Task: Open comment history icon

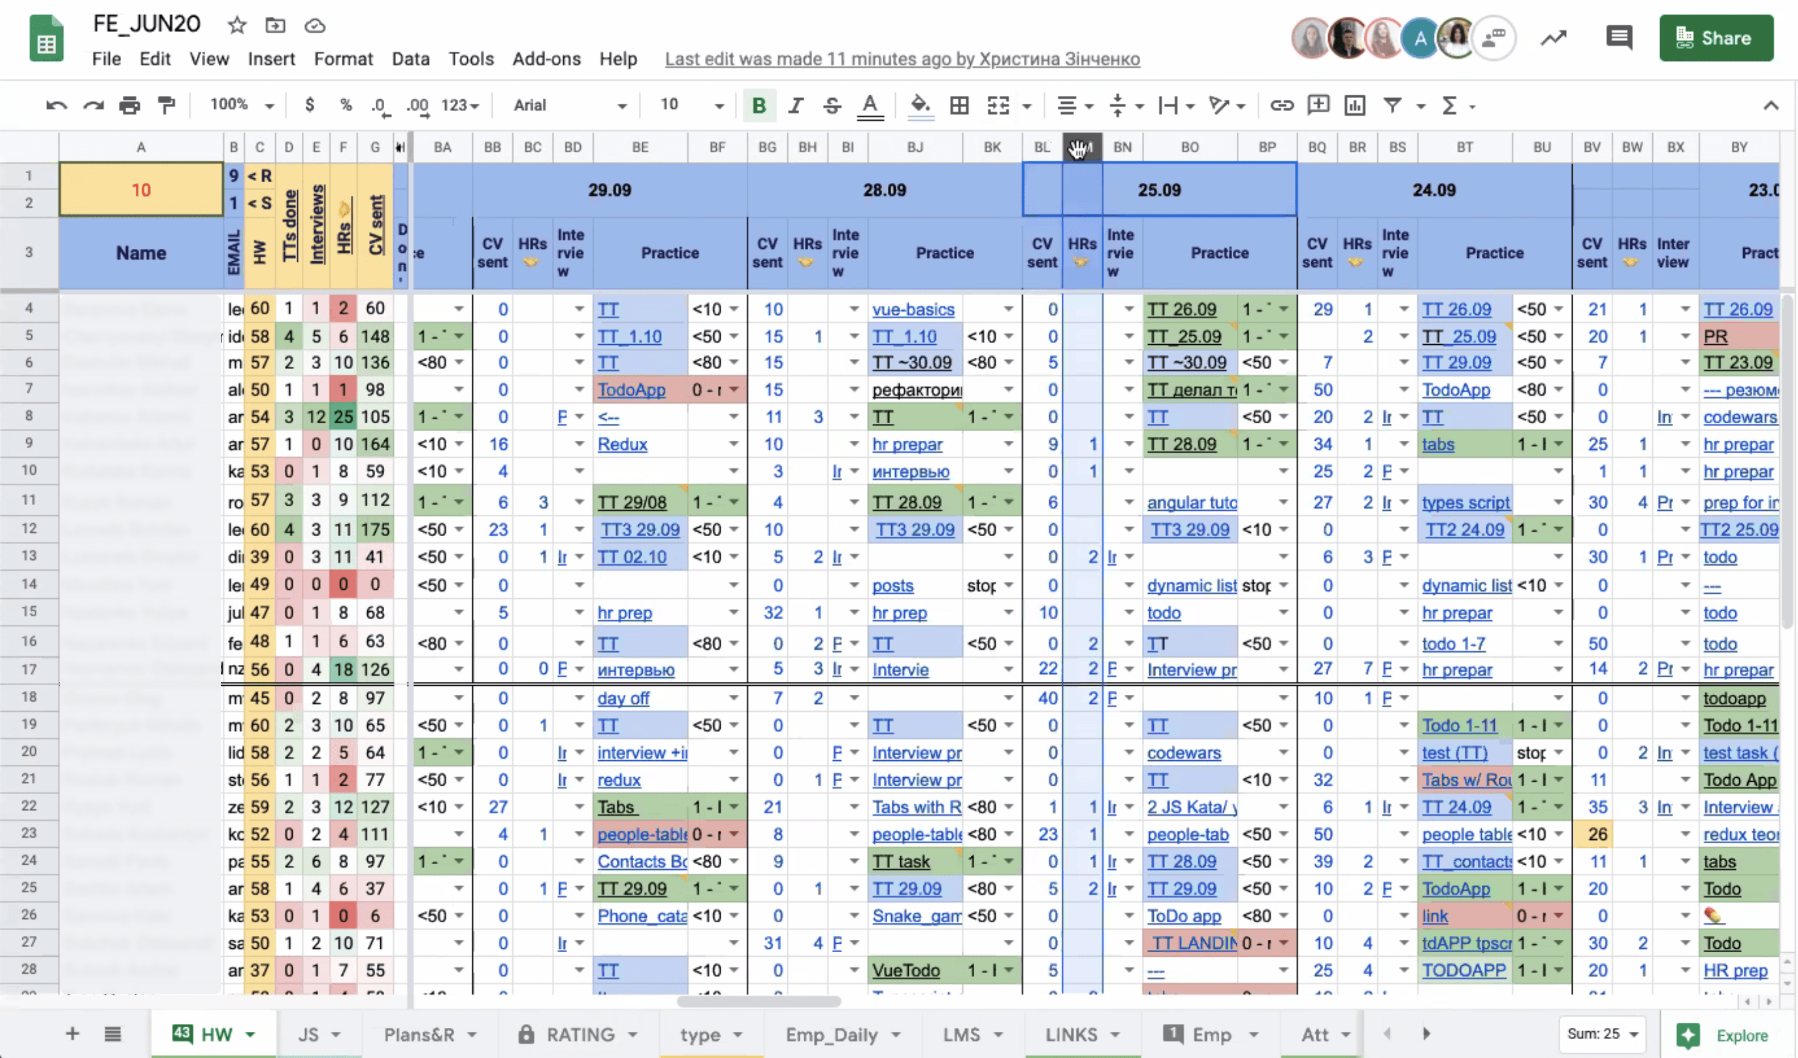Action: click(1618, 37)
